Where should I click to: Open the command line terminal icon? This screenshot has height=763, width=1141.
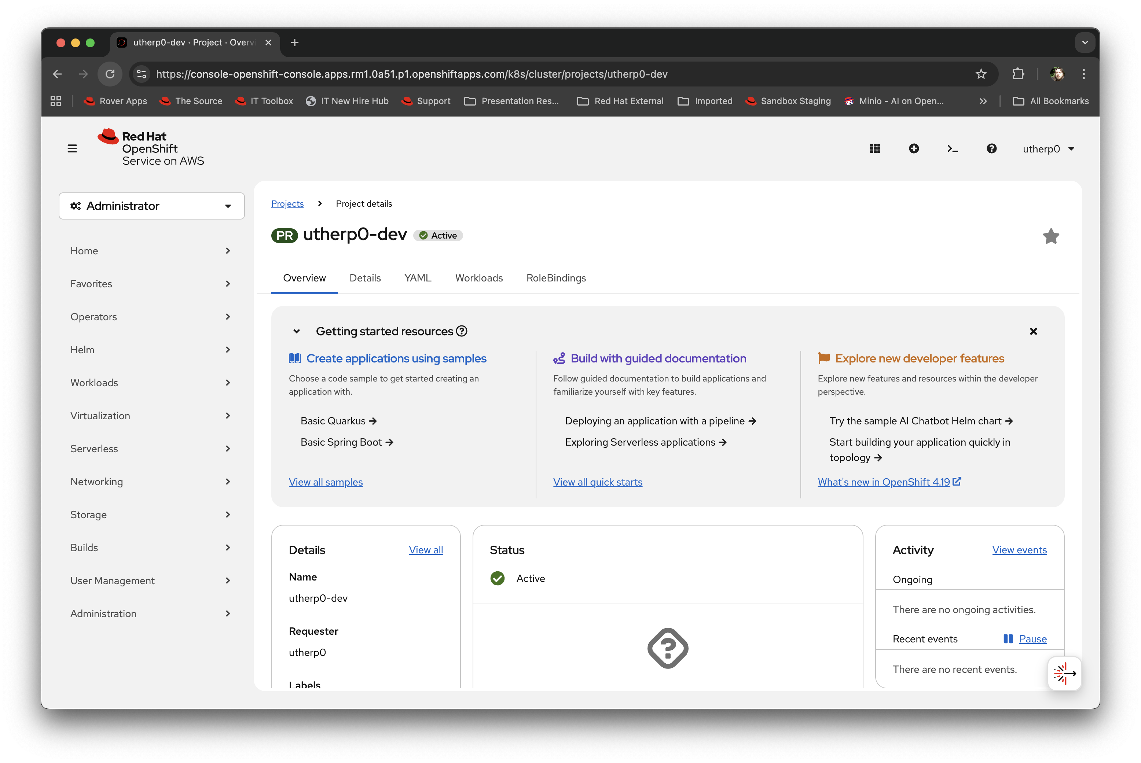click(953, 148)
